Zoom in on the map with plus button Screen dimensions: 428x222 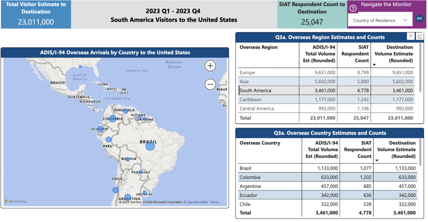click(x=210, y=66)
